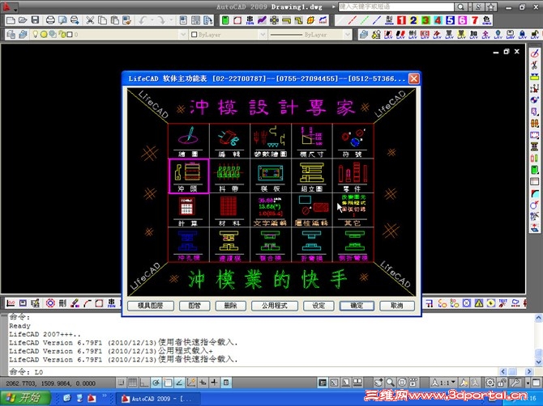
Task: Expand the ByLayer linetype dropdown
Action: [x=348, y=35]
